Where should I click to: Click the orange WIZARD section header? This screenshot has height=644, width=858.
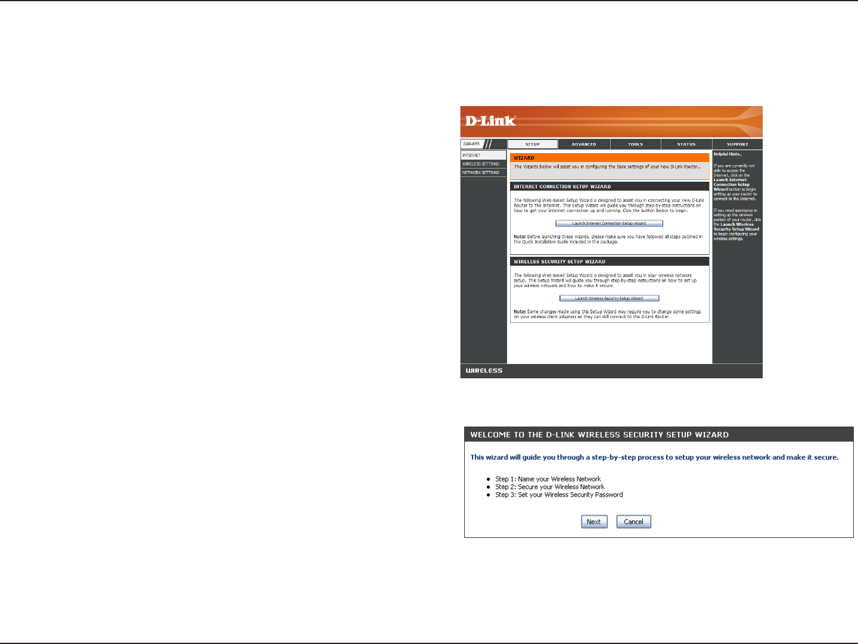(610, 158)
